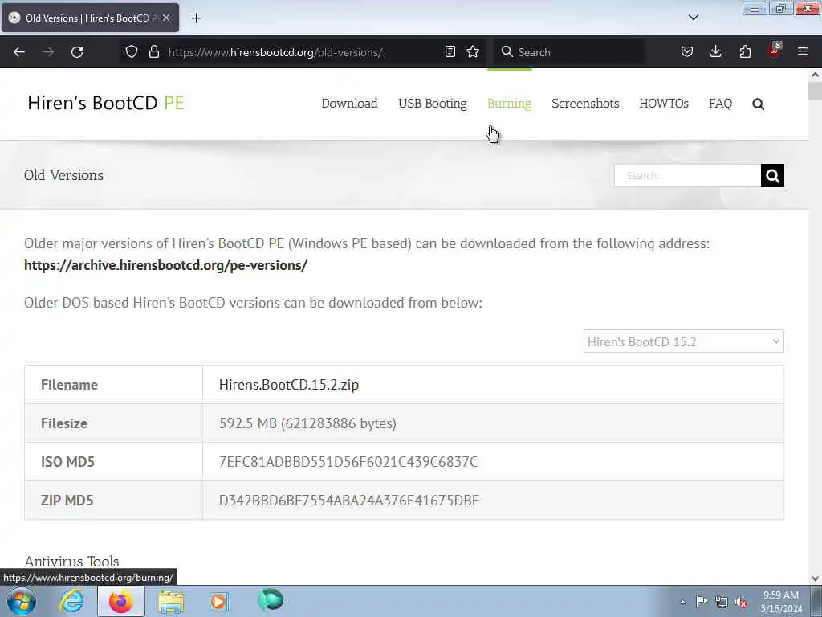Open the Save to Pocket icon
This screenshot has width=822, height=617.
[687, 51]
